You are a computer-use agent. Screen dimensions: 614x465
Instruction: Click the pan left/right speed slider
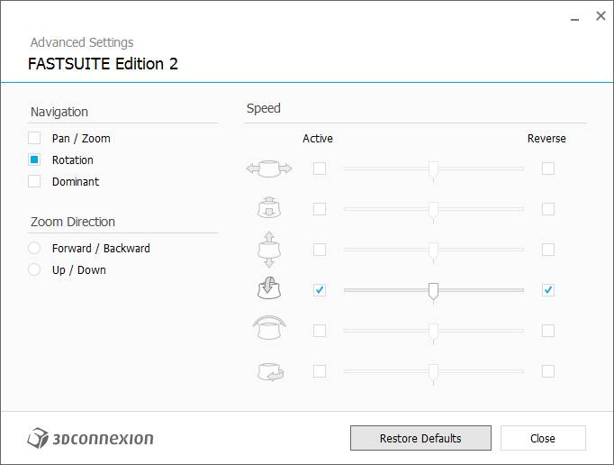click(434, 169)
